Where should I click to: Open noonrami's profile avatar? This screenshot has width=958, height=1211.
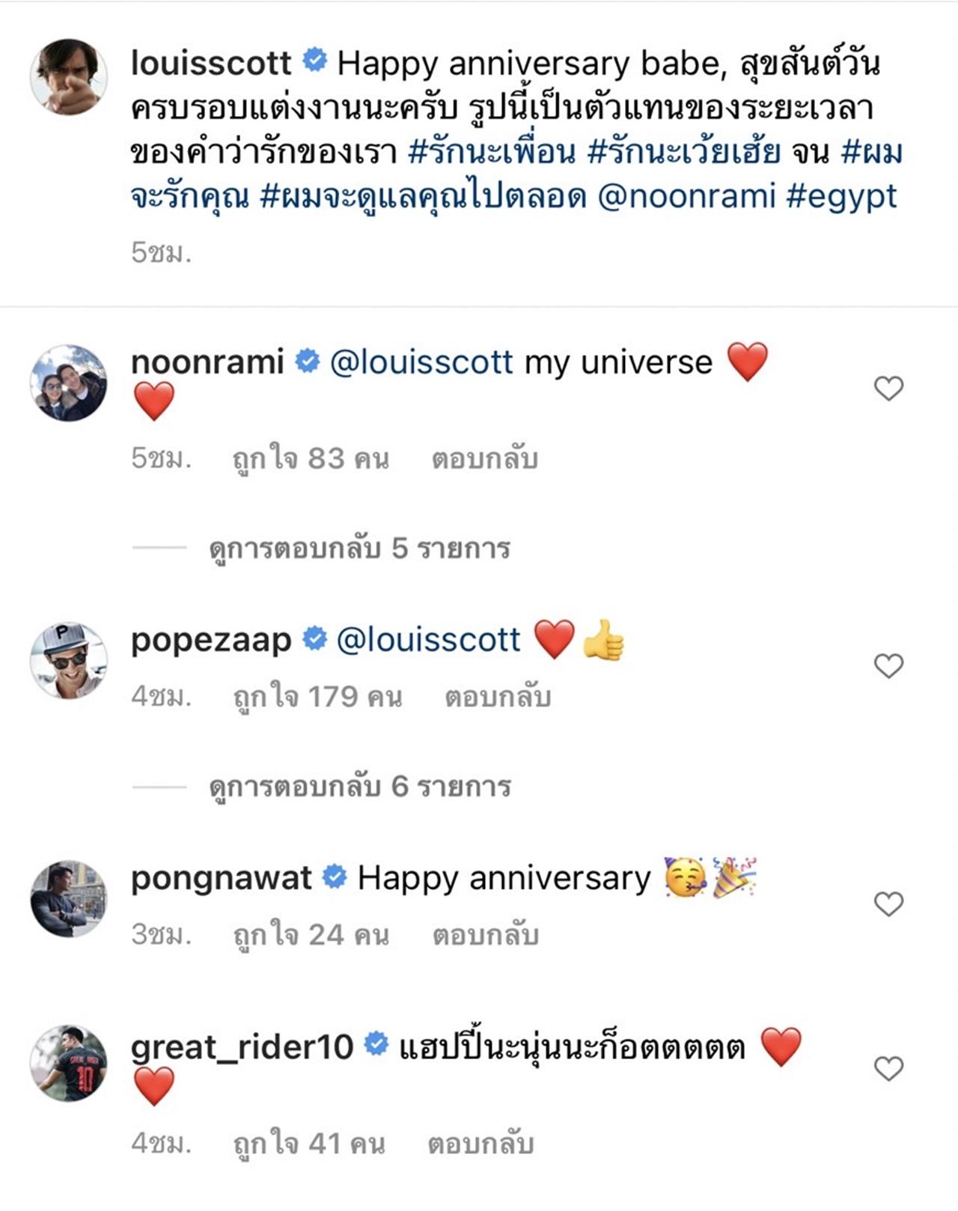(x=69, y=382)
